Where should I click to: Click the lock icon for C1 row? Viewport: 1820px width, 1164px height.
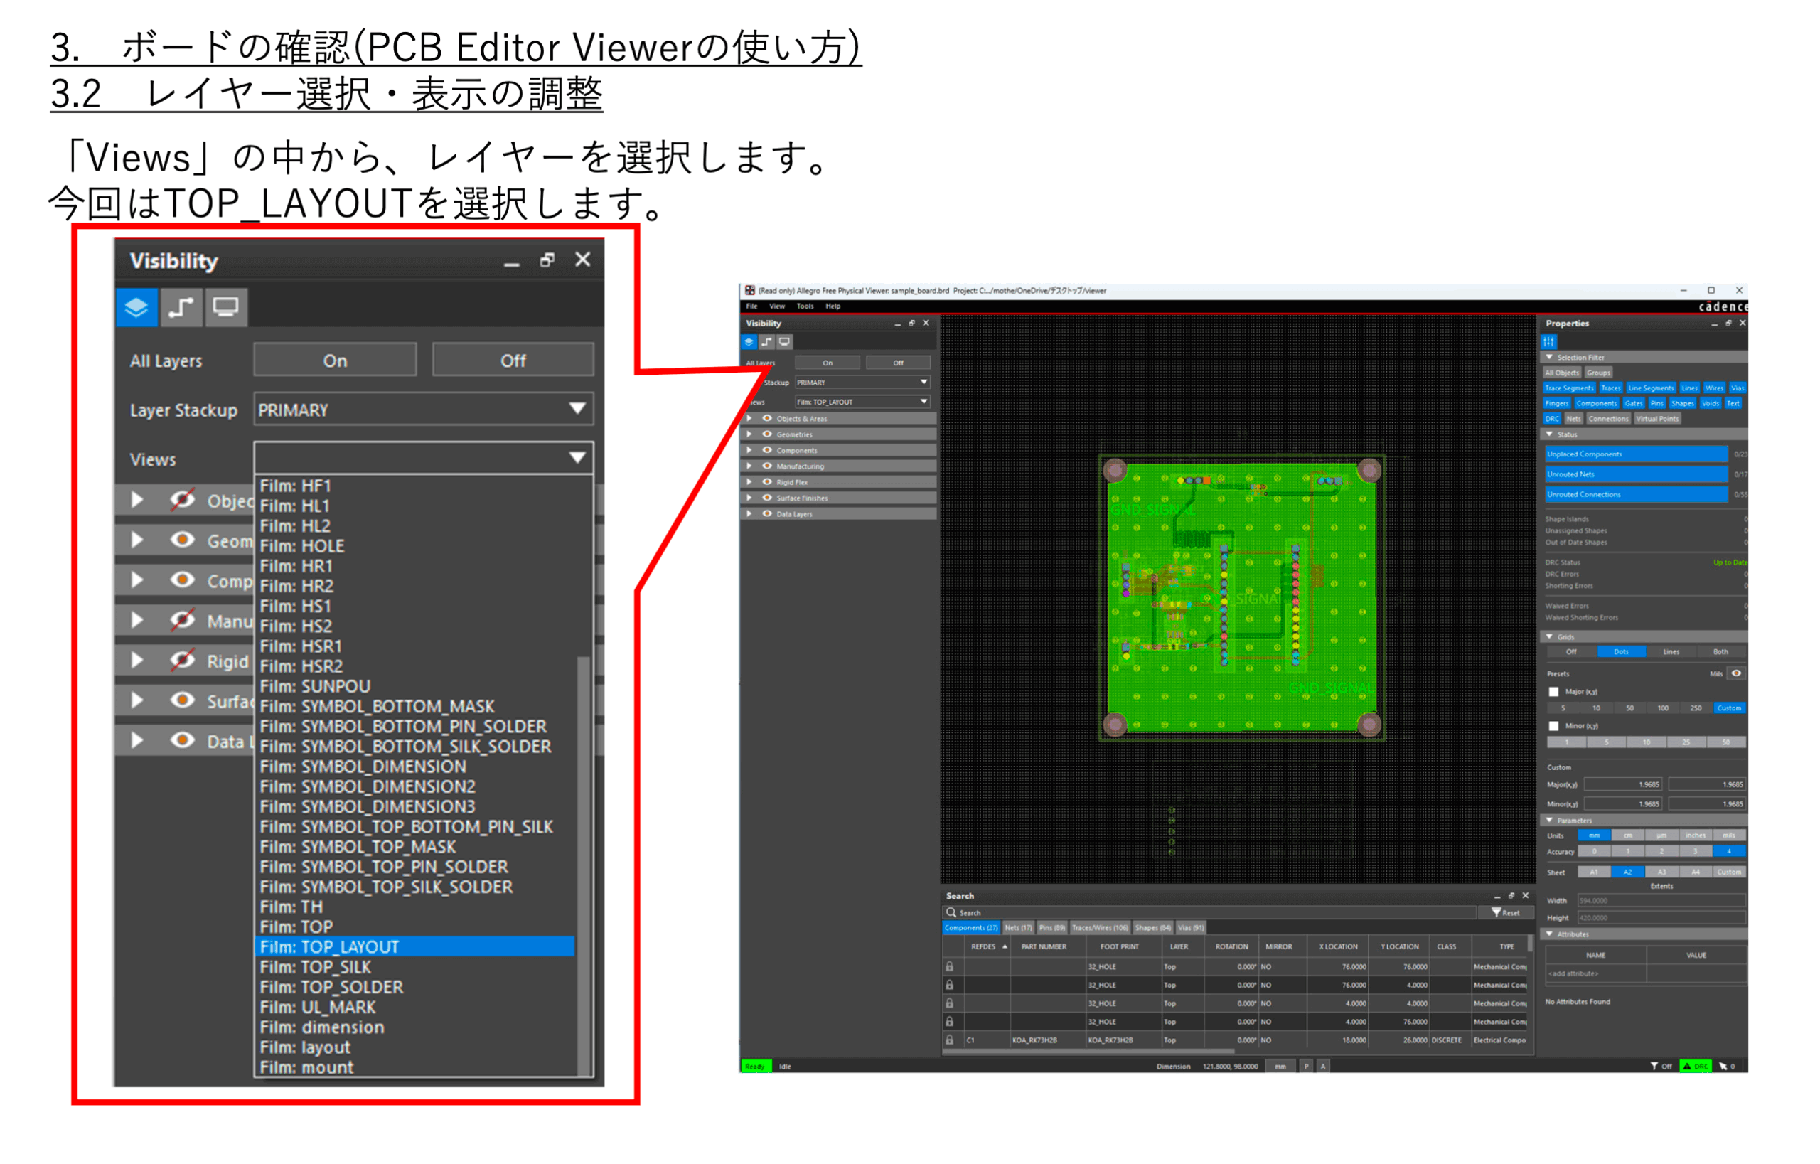950,1040
